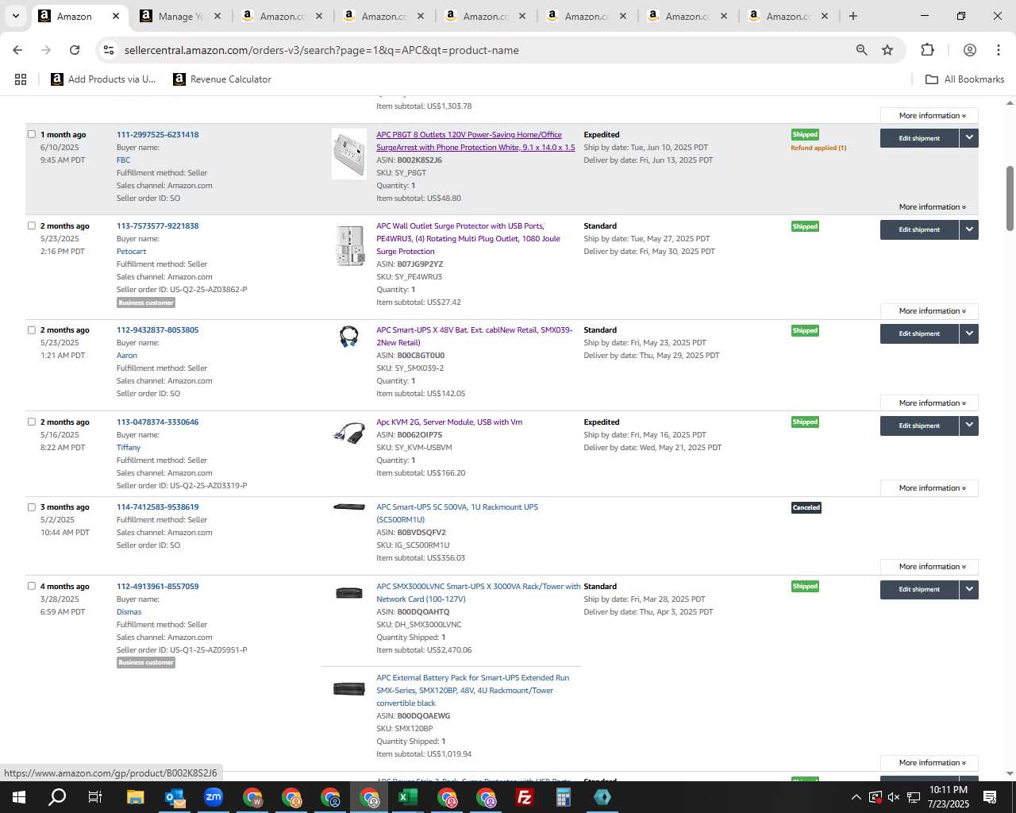
Task: Open File Explorer from taskbar
Action: (x=135, y=797)
